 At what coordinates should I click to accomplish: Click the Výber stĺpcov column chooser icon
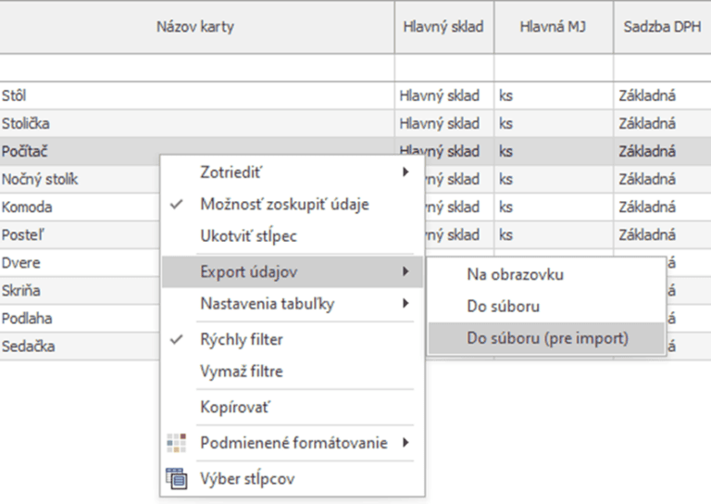pyautogui.click(x=177, y=478)
